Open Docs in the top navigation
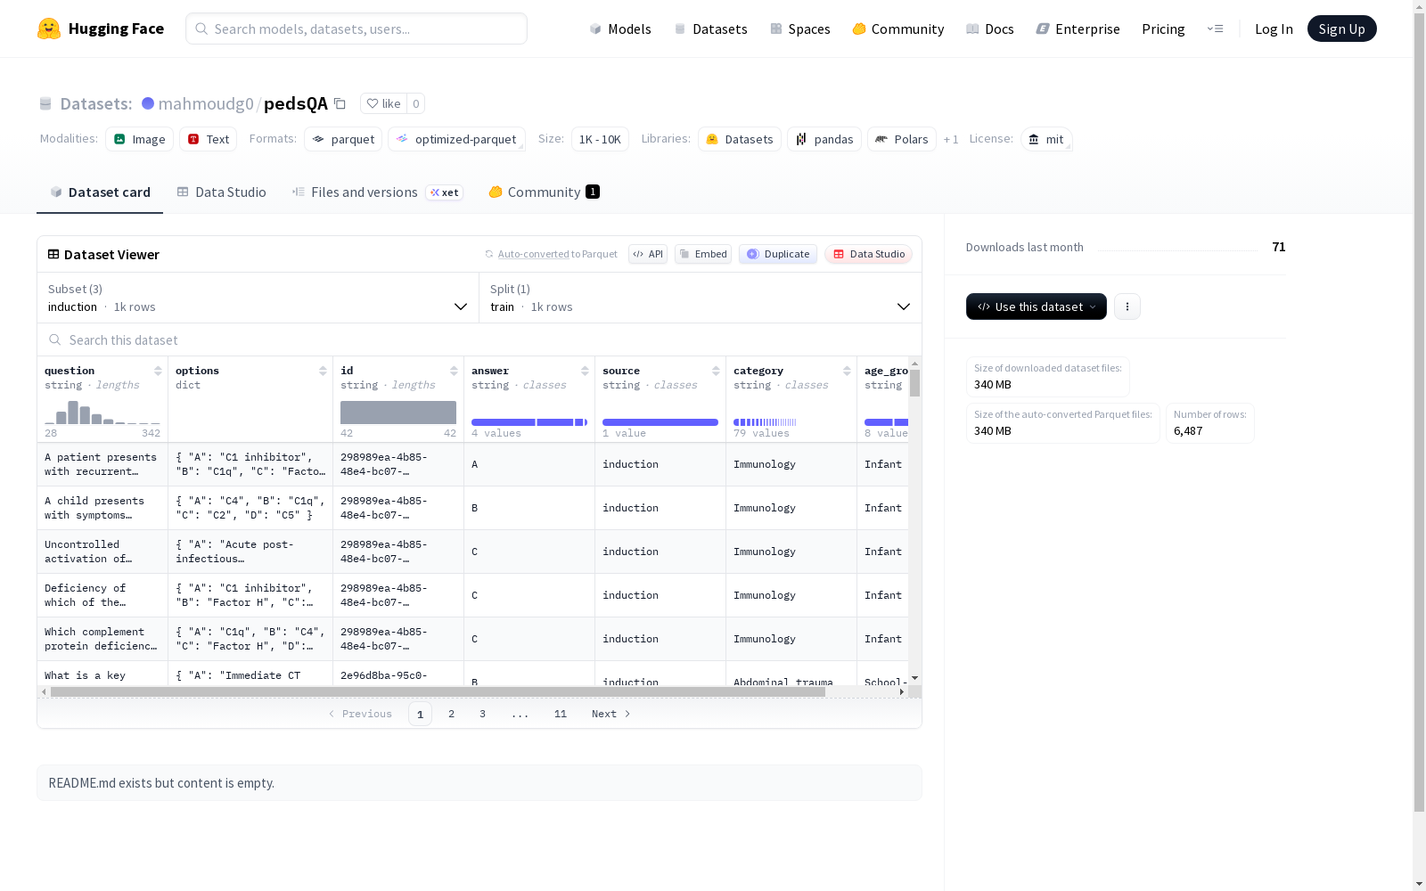 tap(990, 29)
